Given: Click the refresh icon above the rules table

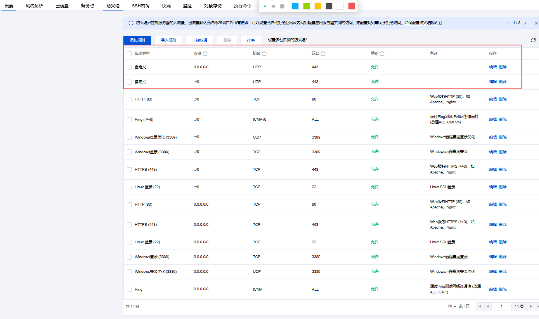Looking at the screenshot, I should pos(533,40).
